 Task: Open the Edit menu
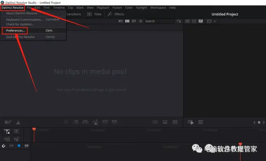pyautogui.click(x=37, y=8)
